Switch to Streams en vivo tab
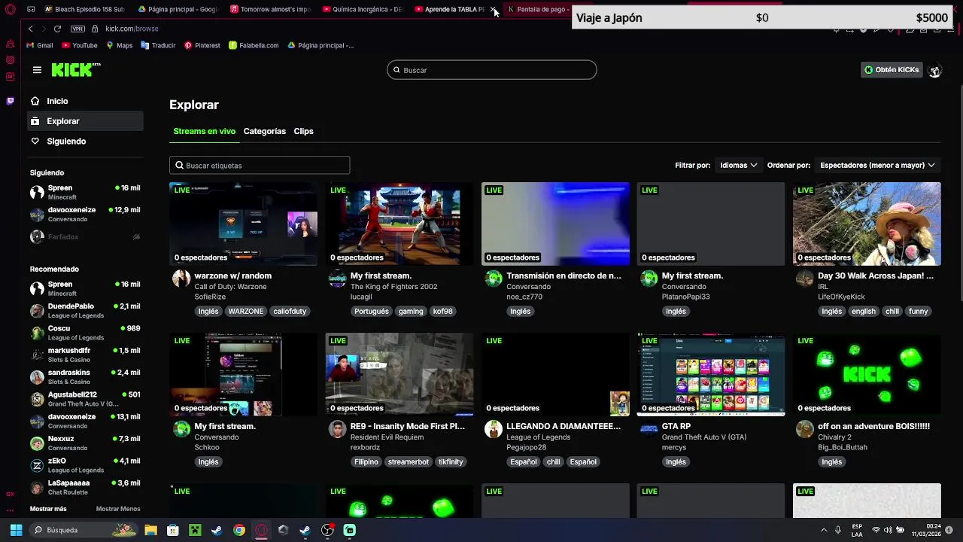The width and height of the screenshot is (963, 542). point(204,131)
